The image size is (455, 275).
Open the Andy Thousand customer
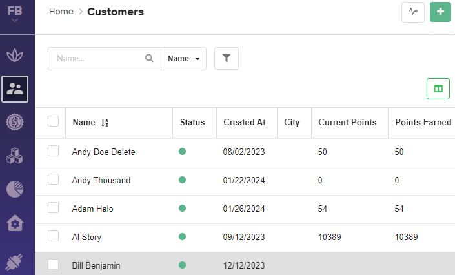point(101,180)
